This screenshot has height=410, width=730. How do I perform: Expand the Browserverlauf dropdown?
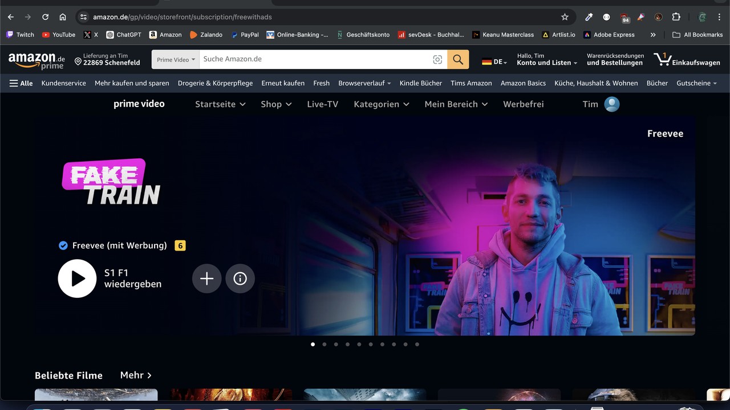click(x=364, y=83)
